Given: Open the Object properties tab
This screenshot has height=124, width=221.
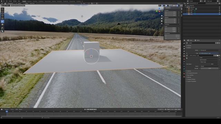Looking at the screenshot, I should click(x=184, y=59).
